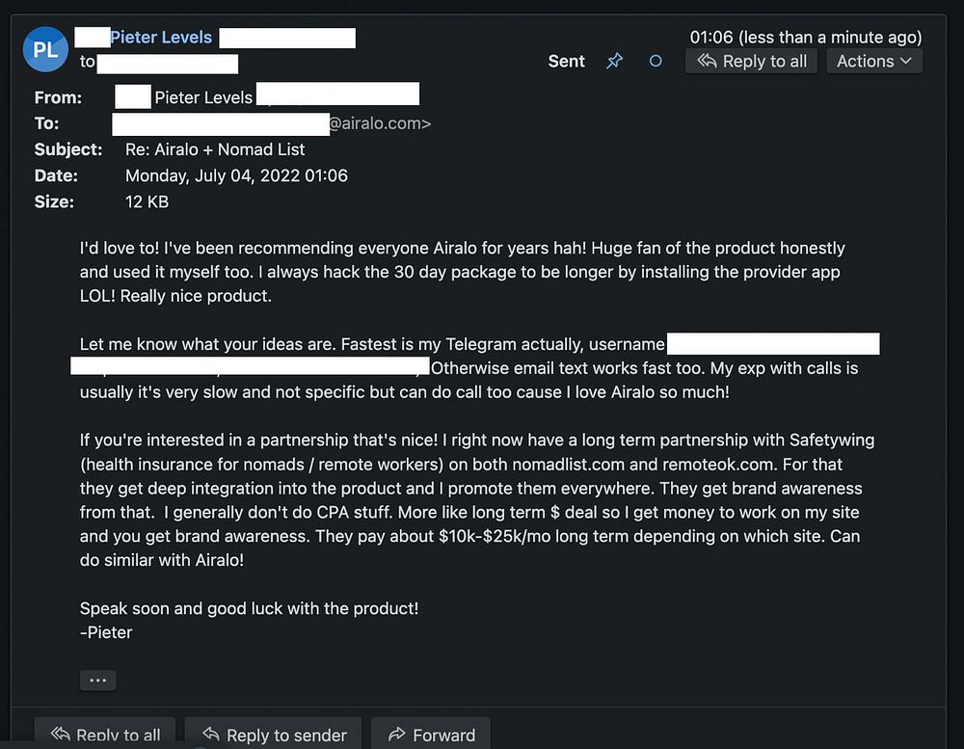The height and width of the screenshot is (749, 964).
Task: Click the top Reply to all button
Action: point(752,61)
